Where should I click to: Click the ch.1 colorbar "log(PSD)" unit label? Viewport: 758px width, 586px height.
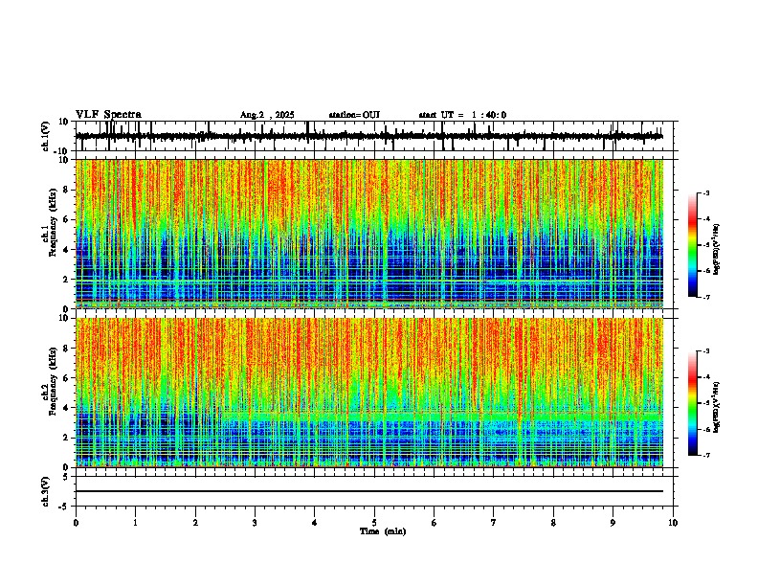point(717,250)
